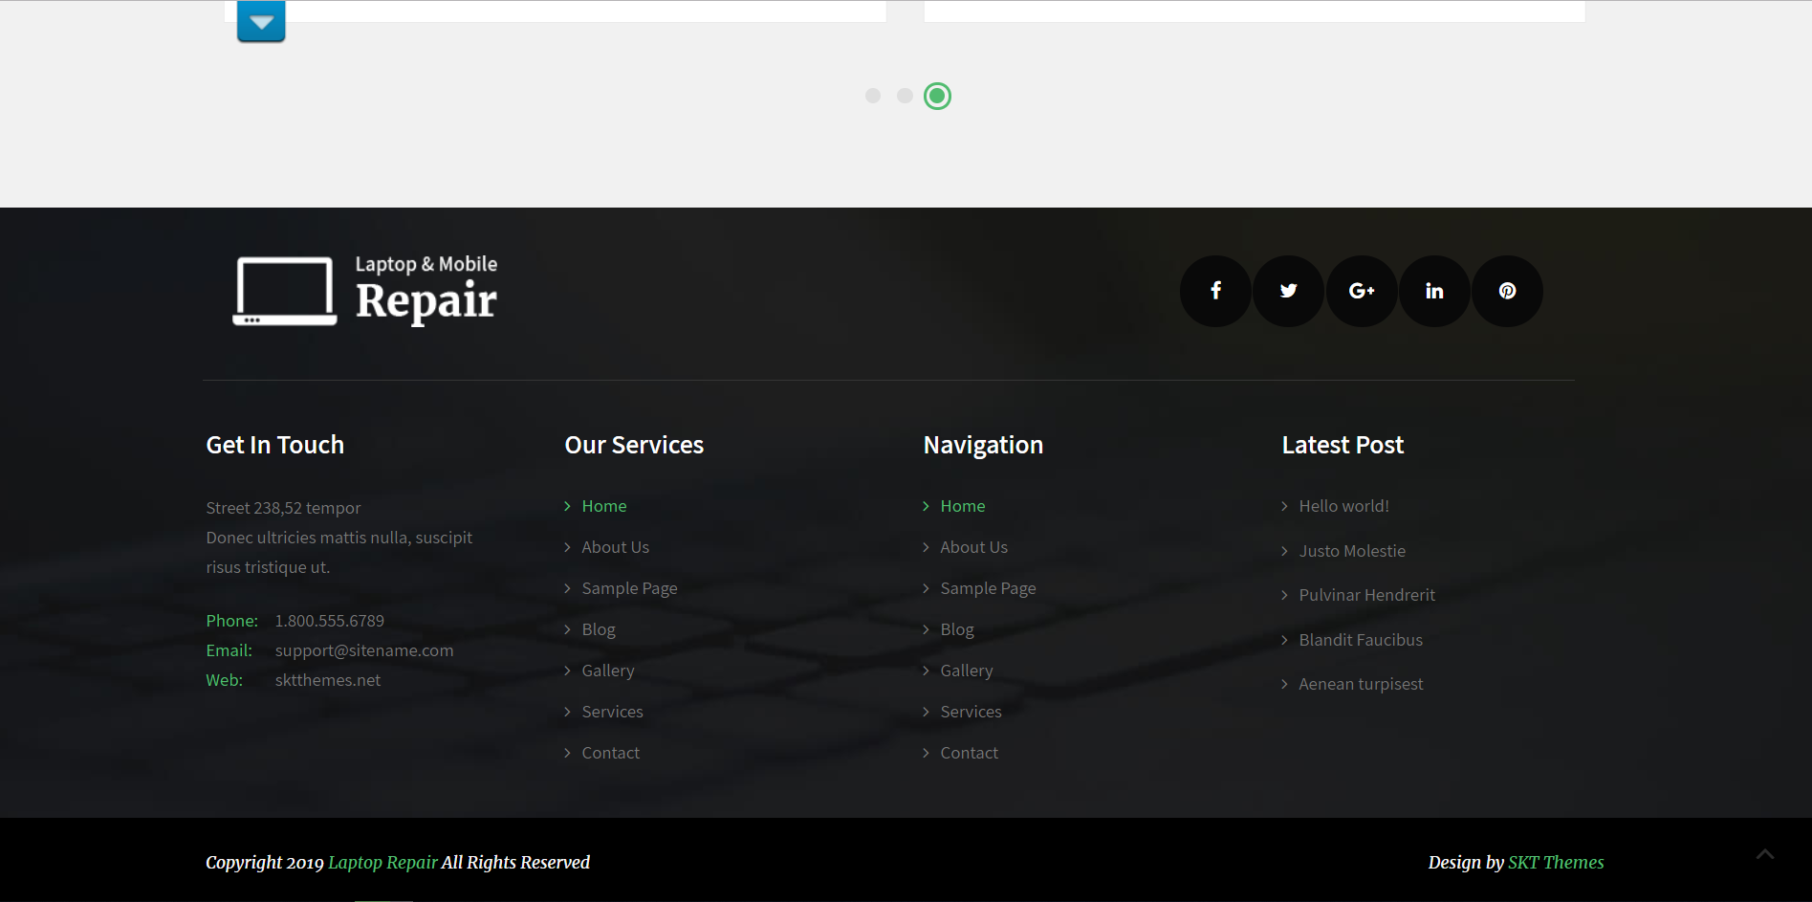The image size is (1812, 902).
Task: Open the Pulvinar Hendrerit post
Action: [1366, 595]
